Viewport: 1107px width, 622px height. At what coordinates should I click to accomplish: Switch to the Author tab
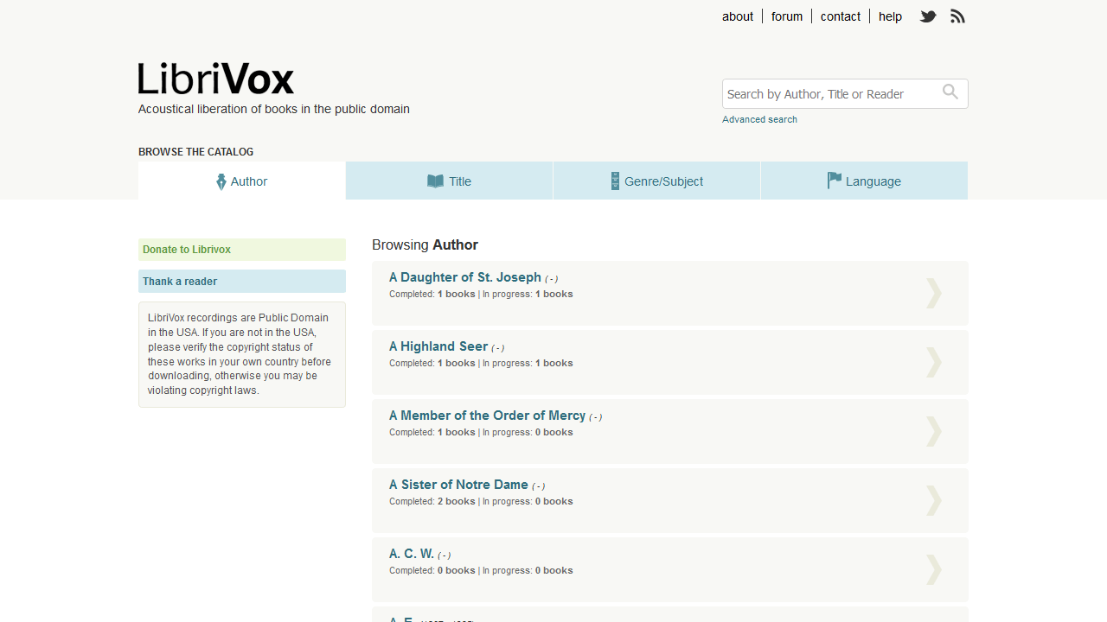(242, 181)
